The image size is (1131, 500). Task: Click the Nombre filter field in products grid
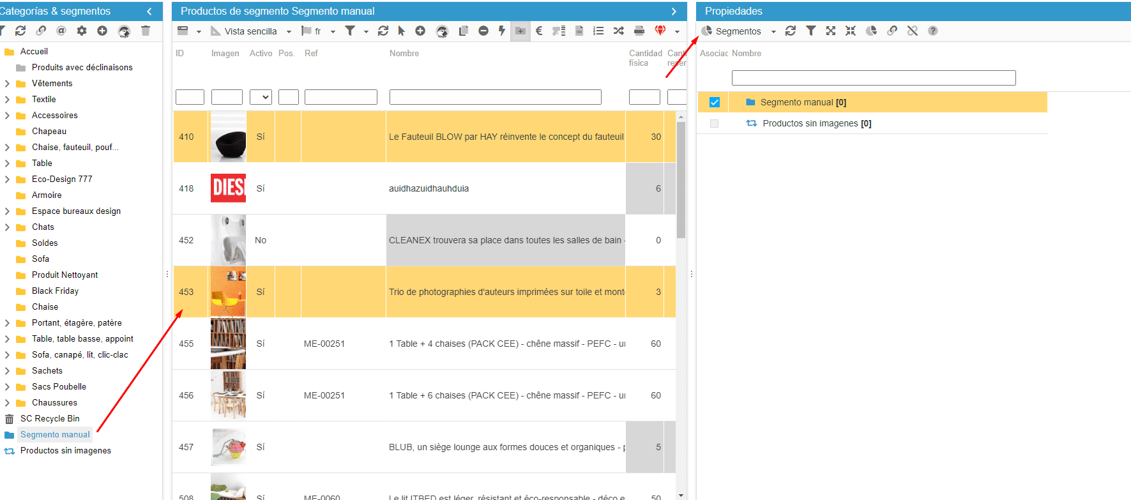tap(495, 97)
